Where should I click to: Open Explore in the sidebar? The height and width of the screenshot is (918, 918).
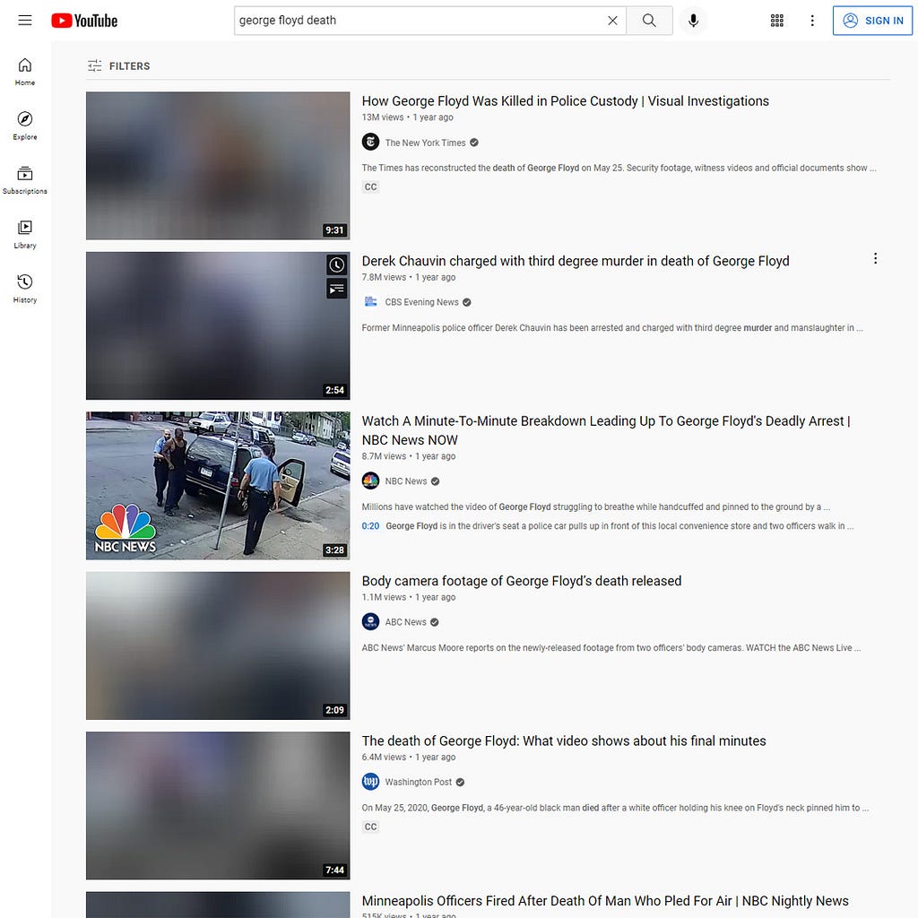tap(24, 126)
